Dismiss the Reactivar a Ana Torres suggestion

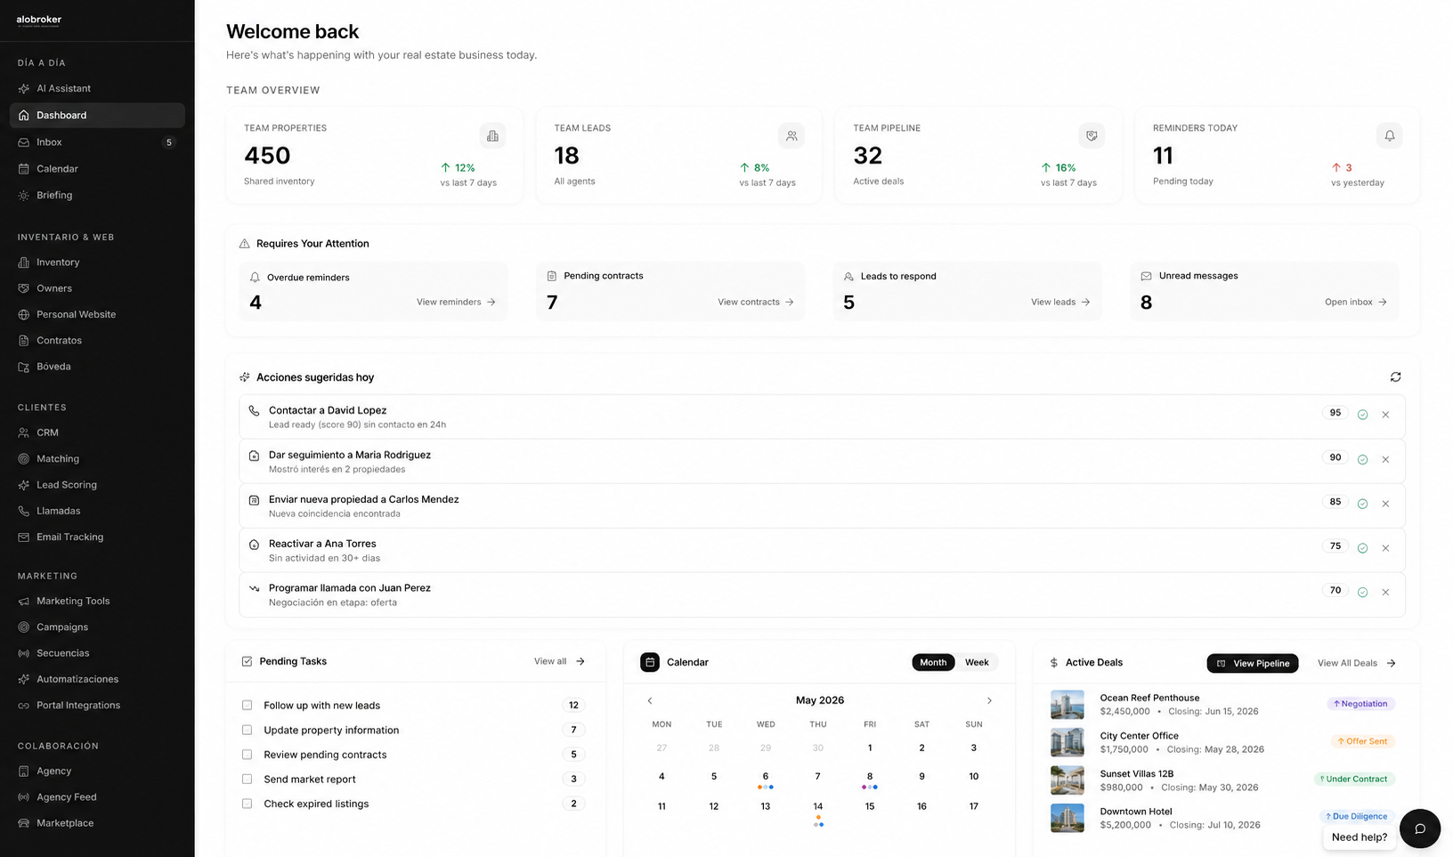click(1385, 548)
